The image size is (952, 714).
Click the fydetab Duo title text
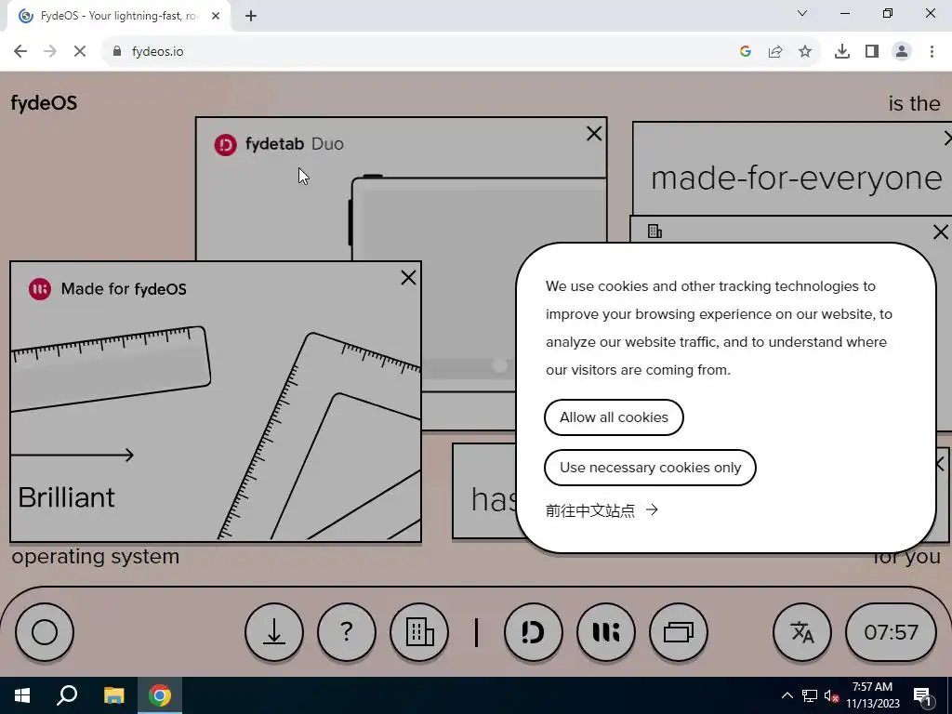[x=295, y=144]
